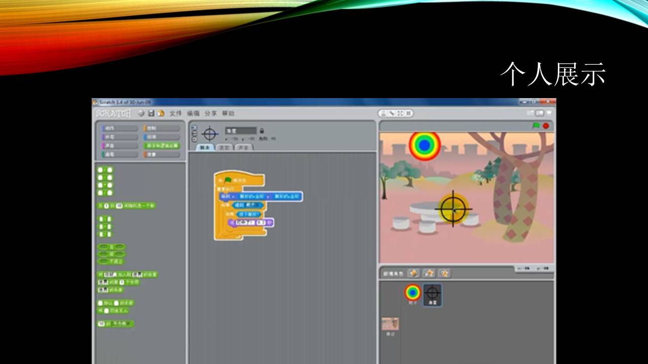
Task: Choose new sprite from file star button
Action: pyautogui.click(x=429, y=273)
